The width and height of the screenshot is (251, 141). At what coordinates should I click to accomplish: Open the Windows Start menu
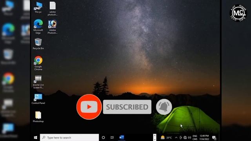[36, 137]
